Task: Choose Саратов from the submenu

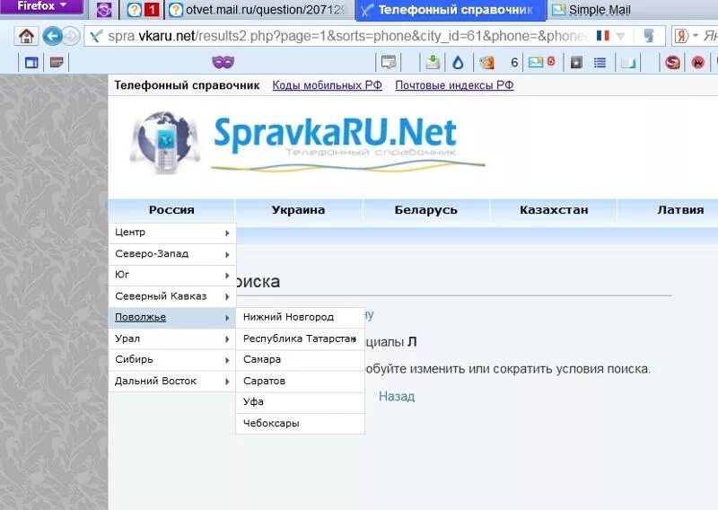Action: [x=300, y=381]
